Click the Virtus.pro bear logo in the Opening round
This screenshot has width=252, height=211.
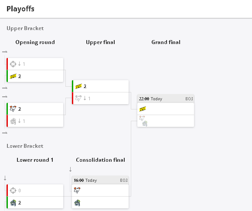13,109
